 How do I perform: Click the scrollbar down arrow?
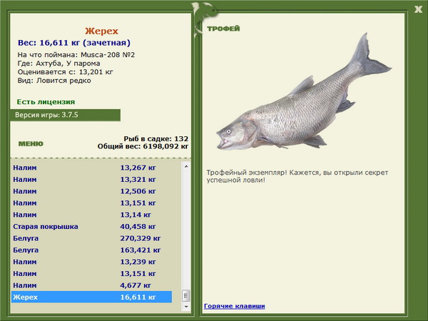(186, 307)
